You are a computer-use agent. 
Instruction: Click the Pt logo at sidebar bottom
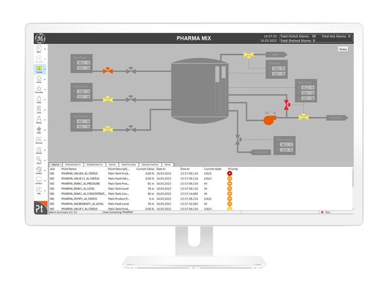(x=41, y=208)
